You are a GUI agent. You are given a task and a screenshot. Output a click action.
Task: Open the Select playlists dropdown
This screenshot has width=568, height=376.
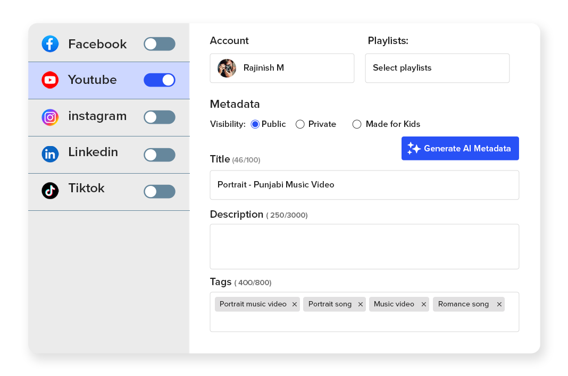(x=437, y=68)
